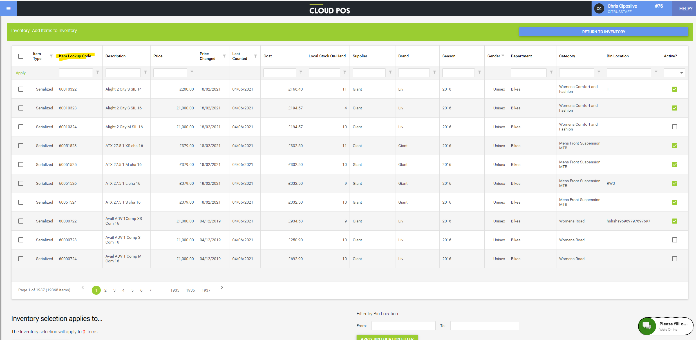This screenshot has width=696, height=340.
Task: Open the Last Counted column filter icon
Action: [256, 56]
